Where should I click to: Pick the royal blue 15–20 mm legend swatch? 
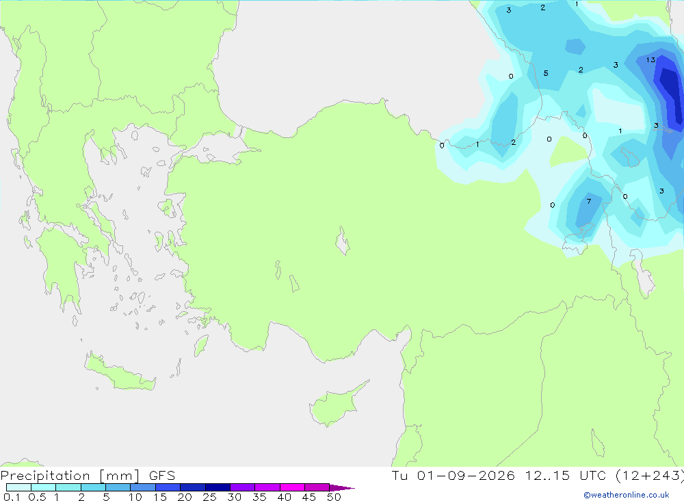pyautogui.click(x=168, y=487)
